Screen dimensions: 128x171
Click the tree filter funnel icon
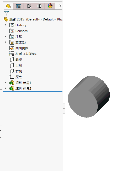click(7, 13)
